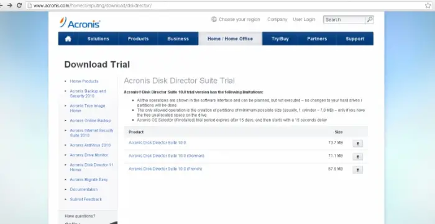Image resolution: width=435 pixels, height=224 pixels.
Task: Select the Home / Home Office tab
Action: point(231,38)
